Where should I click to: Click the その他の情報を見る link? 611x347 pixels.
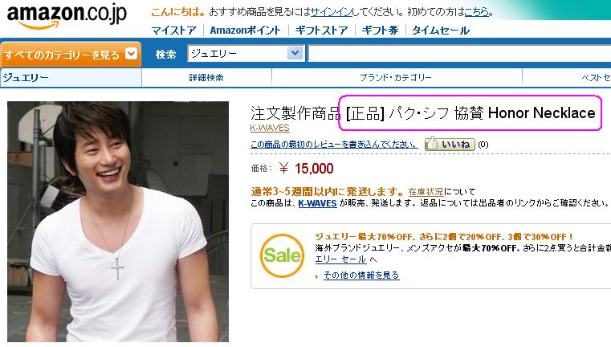pyautogui.click(x=361, y=276)
